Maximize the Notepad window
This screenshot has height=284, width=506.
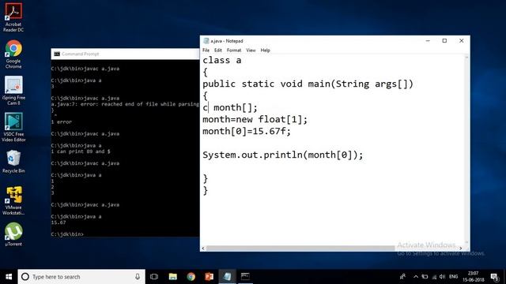(x=444, y=41)
